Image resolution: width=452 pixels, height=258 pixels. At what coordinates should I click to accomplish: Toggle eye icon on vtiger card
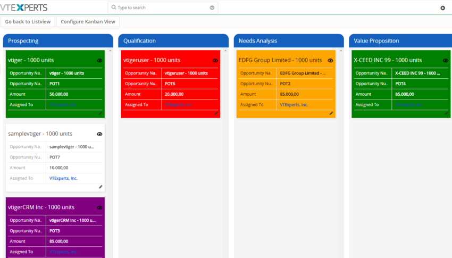coord(99,61)
